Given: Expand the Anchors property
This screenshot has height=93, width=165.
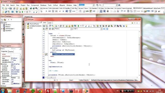Looking at the screenshot, I should (1, 64).
